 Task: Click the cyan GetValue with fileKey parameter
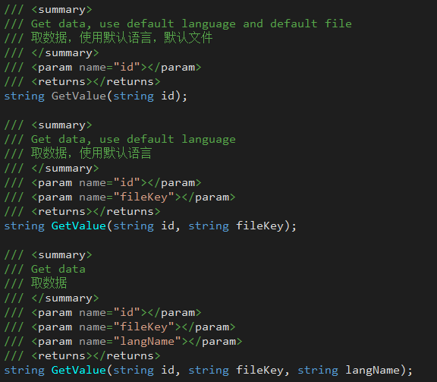pyautogui.click(x=79, y=226)
